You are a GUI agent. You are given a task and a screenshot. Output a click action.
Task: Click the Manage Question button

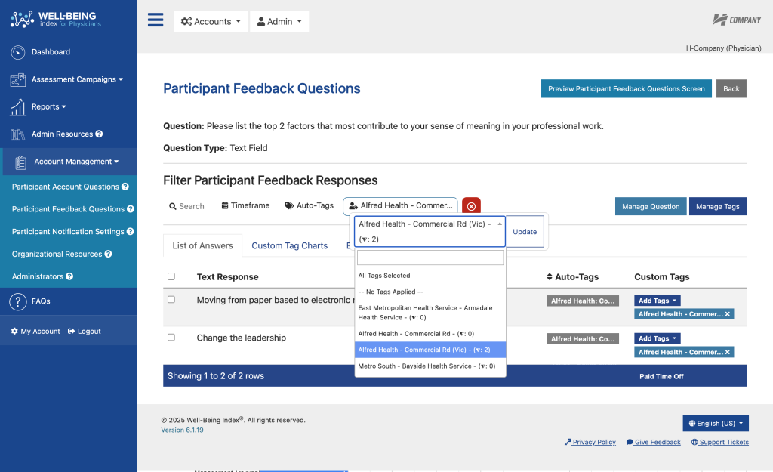tap(650, 206)
